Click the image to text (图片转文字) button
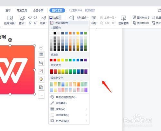Screen dimensions: 161x131 pos(141,17)
